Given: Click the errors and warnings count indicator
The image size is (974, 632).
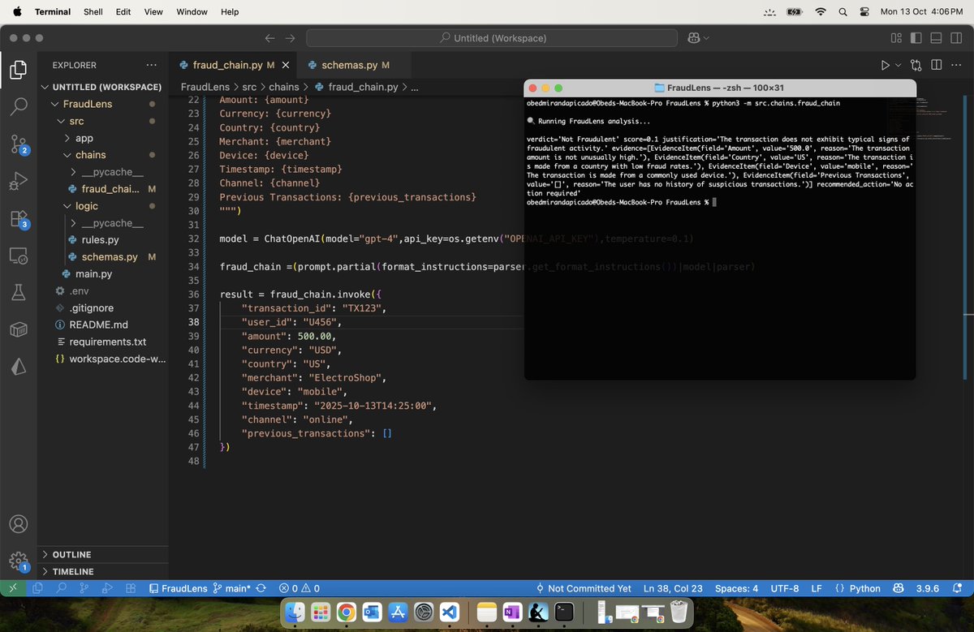Looking at the screenshot, I should tap(299, 588).
